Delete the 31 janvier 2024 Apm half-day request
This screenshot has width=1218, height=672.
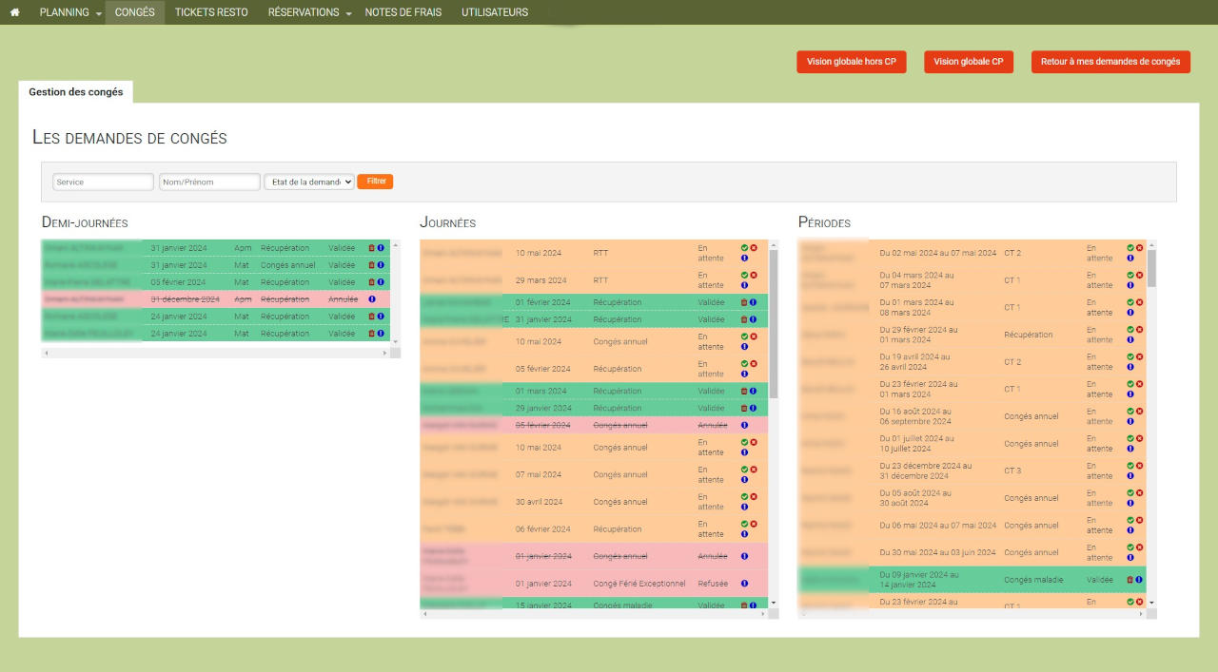[x=372, y=248]
